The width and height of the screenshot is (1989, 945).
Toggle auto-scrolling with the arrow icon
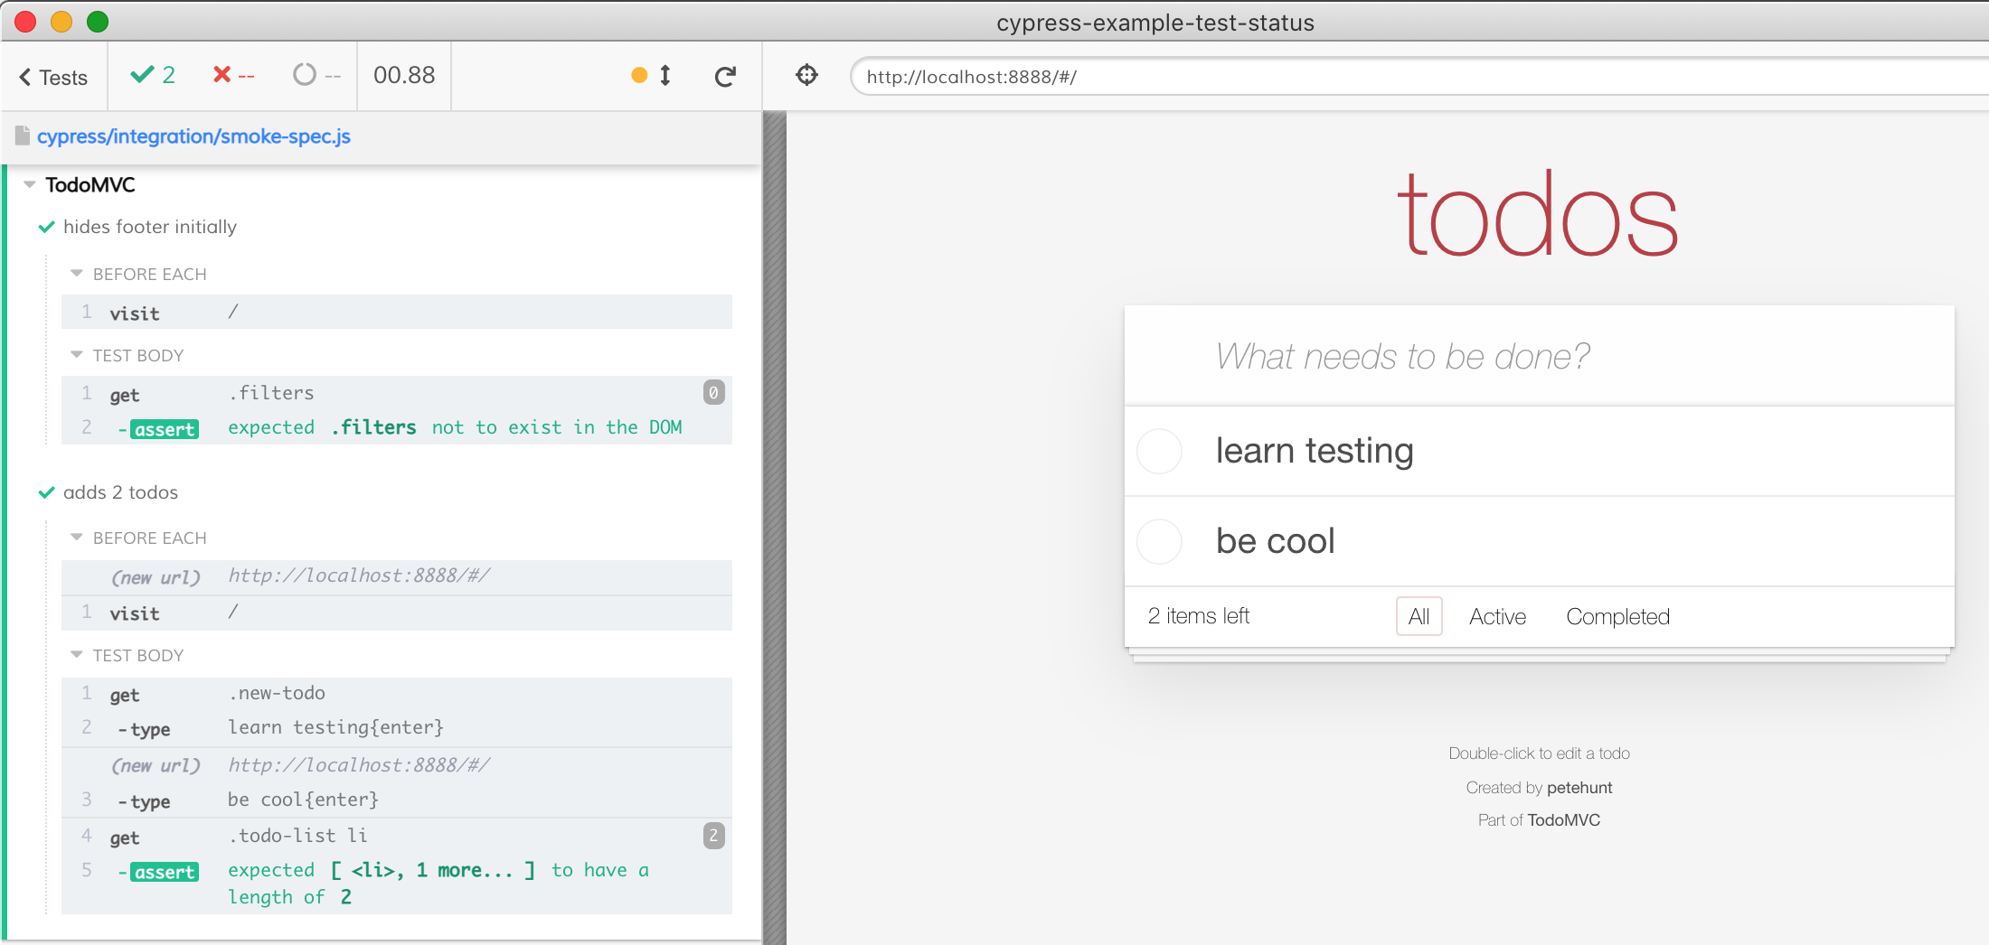point(665,76)
